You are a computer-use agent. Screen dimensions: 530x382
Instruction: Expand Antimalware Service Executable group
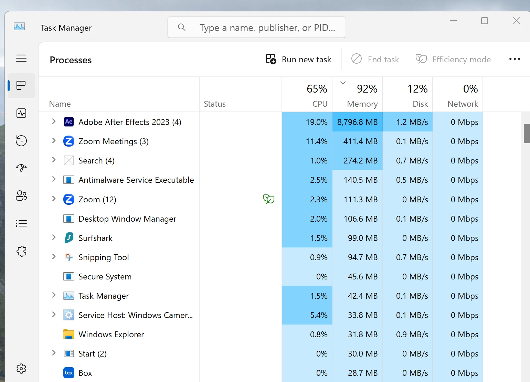54,179
